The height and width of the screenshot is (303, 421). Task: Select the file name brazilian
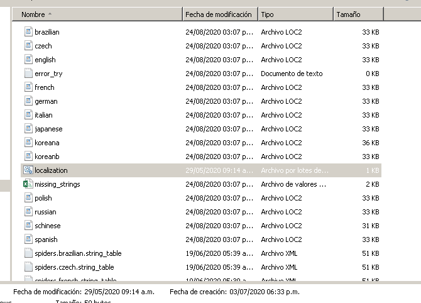[x=47, y=32]
